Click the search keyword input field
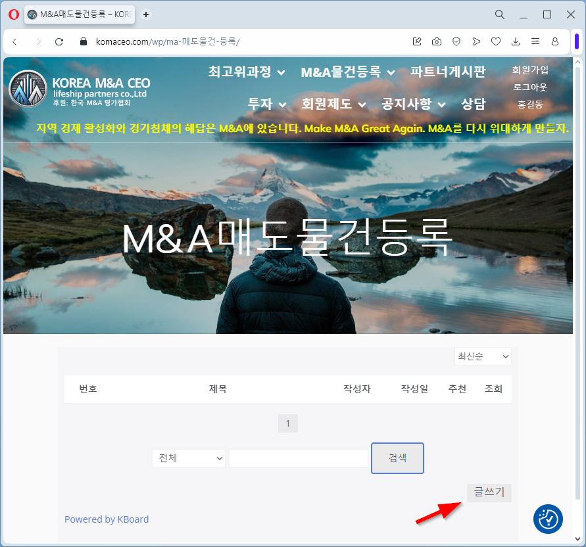Screen dimensions: 586x547 pos(298,458)
